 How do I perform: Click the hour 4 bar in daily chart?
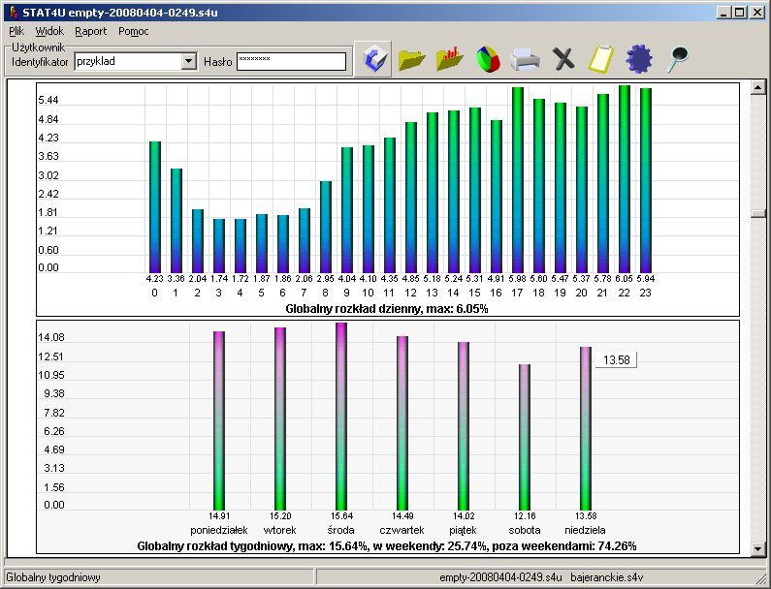click(240, 246)
